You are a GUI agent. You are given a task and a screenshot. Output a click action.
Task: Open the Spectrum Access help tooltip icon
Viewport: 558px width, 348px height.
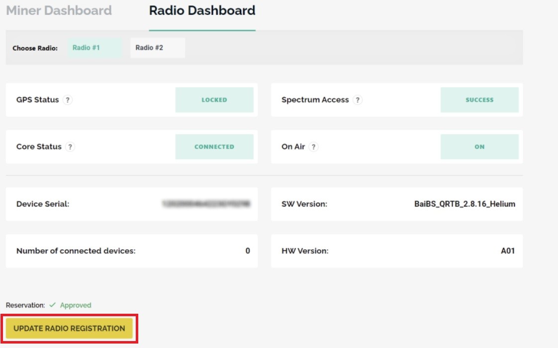[x=358, y=100]
